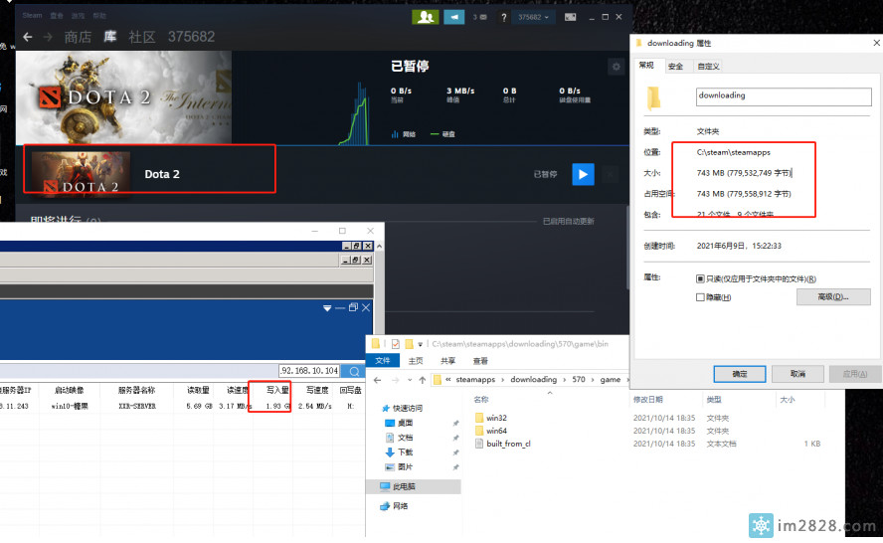Switch to Customize tab in properties
The image size is (883, 543).
708,67
